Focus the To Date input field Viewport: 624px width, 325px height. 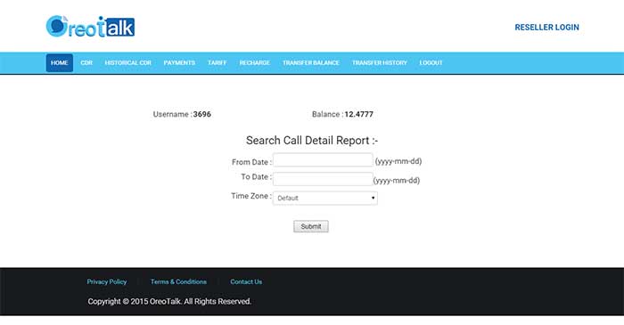pos(323,179)
